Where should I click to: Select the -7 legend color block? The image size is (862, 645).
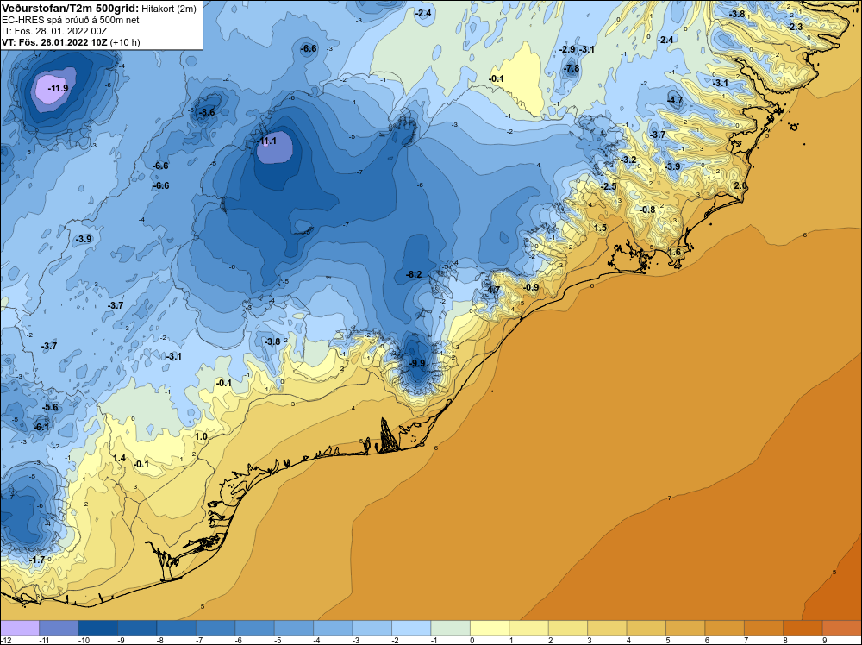215,628
